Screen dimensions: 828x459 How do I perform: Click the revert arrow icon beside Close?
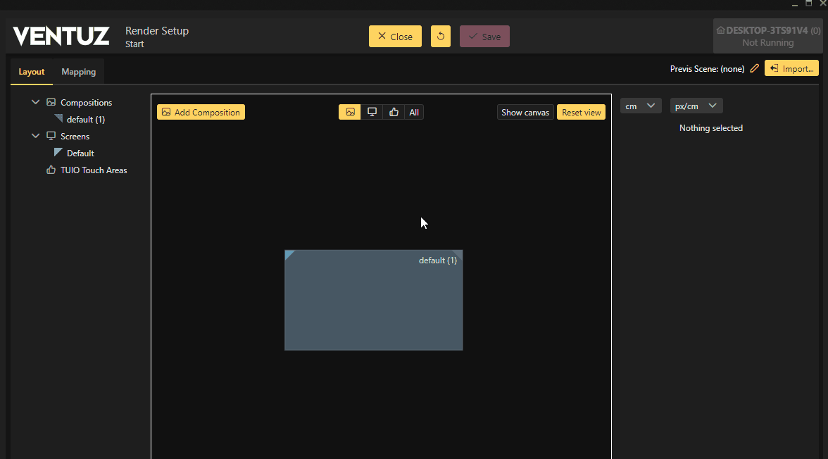click(x=441, y=37)
